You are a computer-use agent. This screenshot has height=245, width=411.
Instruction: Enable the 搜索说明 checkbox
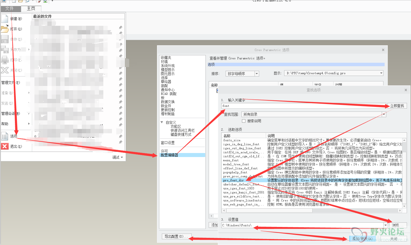click(244, 121)
